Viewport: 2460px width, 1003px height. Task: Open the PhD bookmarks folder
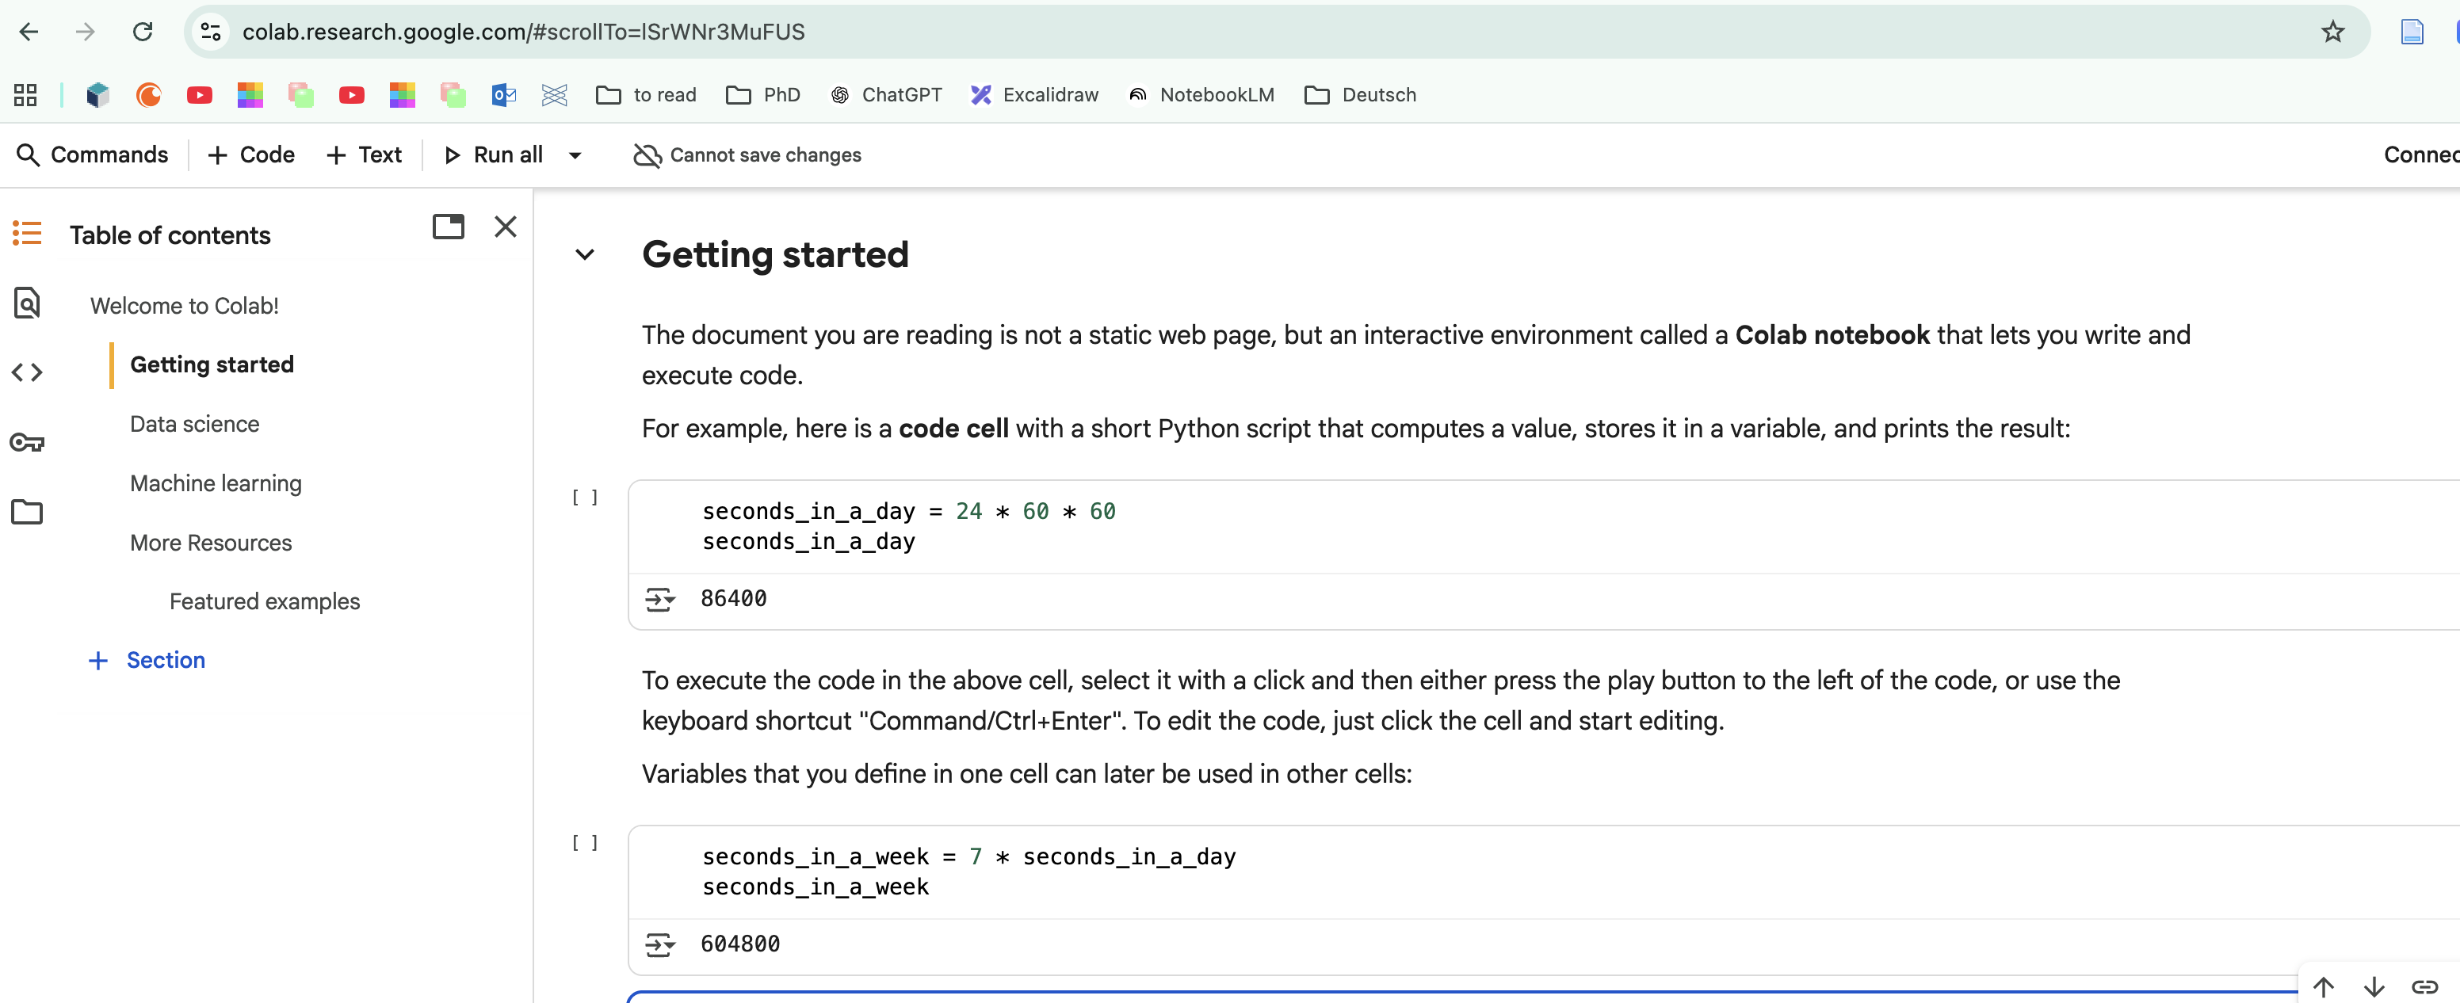point(763,94)
